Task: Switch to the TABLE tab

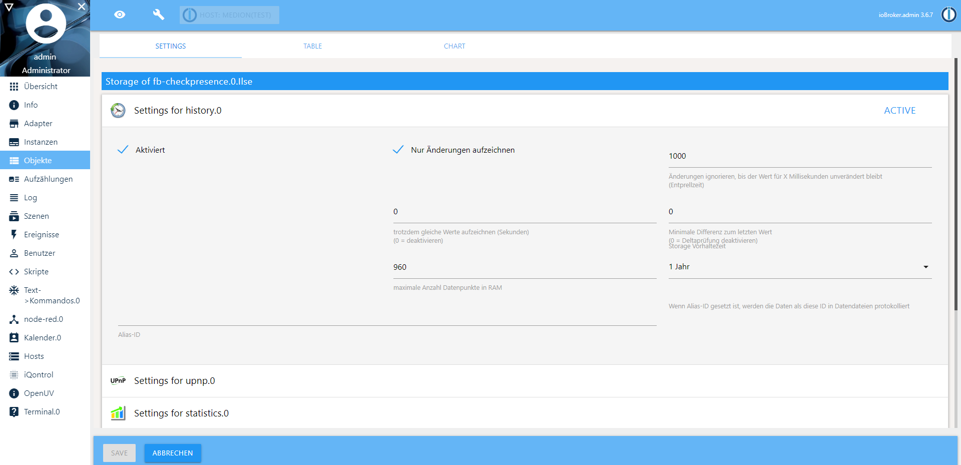Action: 313,46
